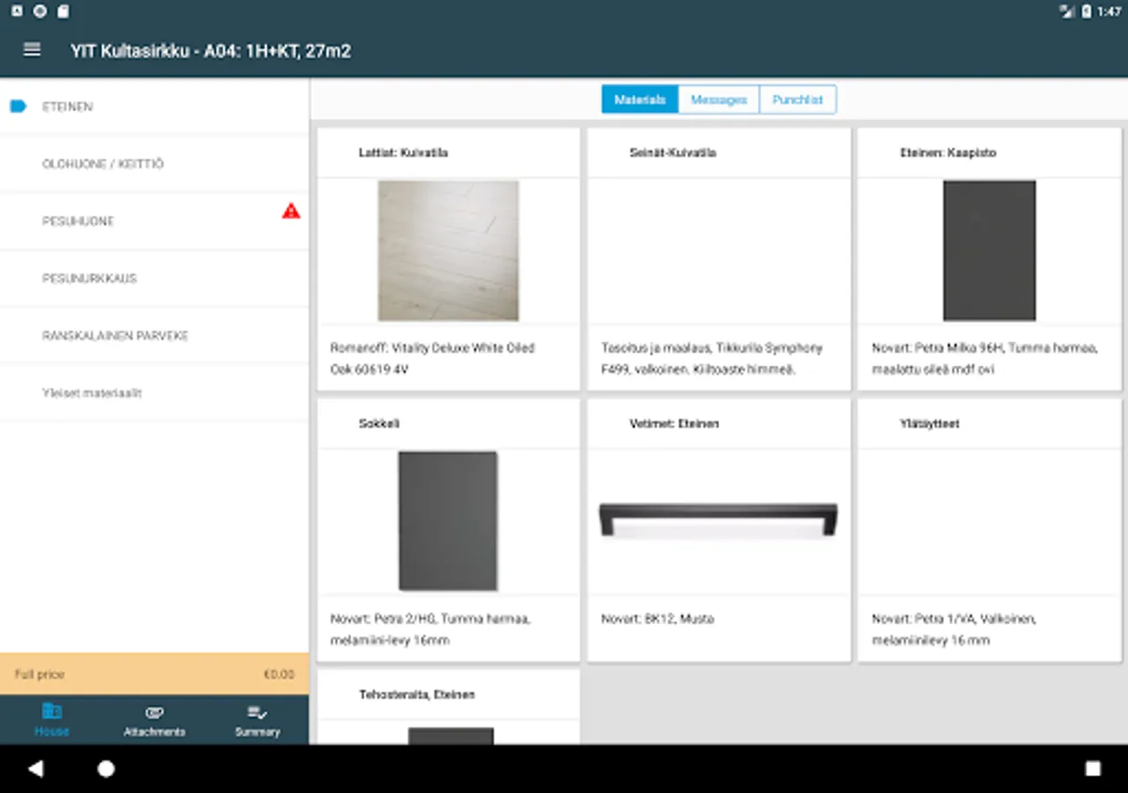This screenshot has width=1128, height=793.
Task: Switch to the Messages tab
Action: pos(719,100)
